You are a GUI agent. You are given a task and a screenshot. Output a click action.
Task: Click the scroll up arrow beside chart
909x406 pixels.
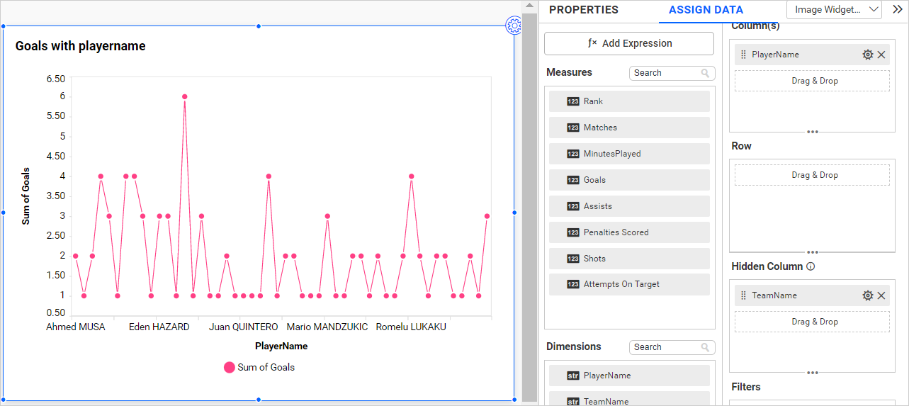529,6
